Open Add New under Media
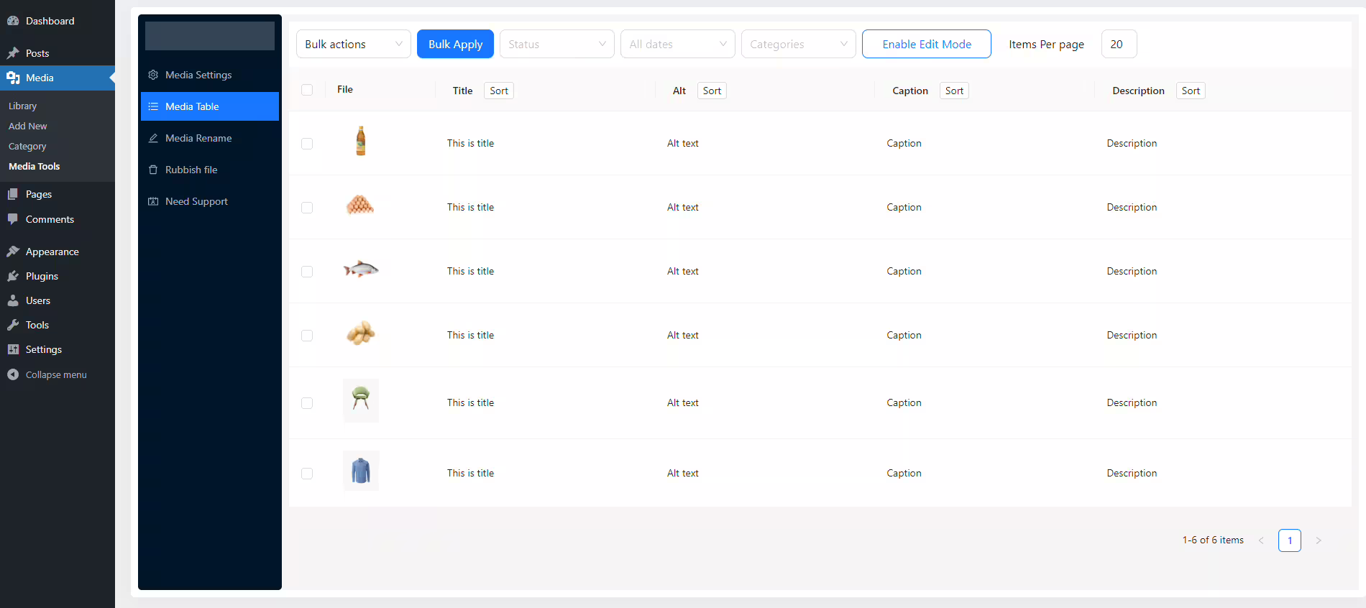The width and height of the screenshot is (1366, 608). [28, 126]
